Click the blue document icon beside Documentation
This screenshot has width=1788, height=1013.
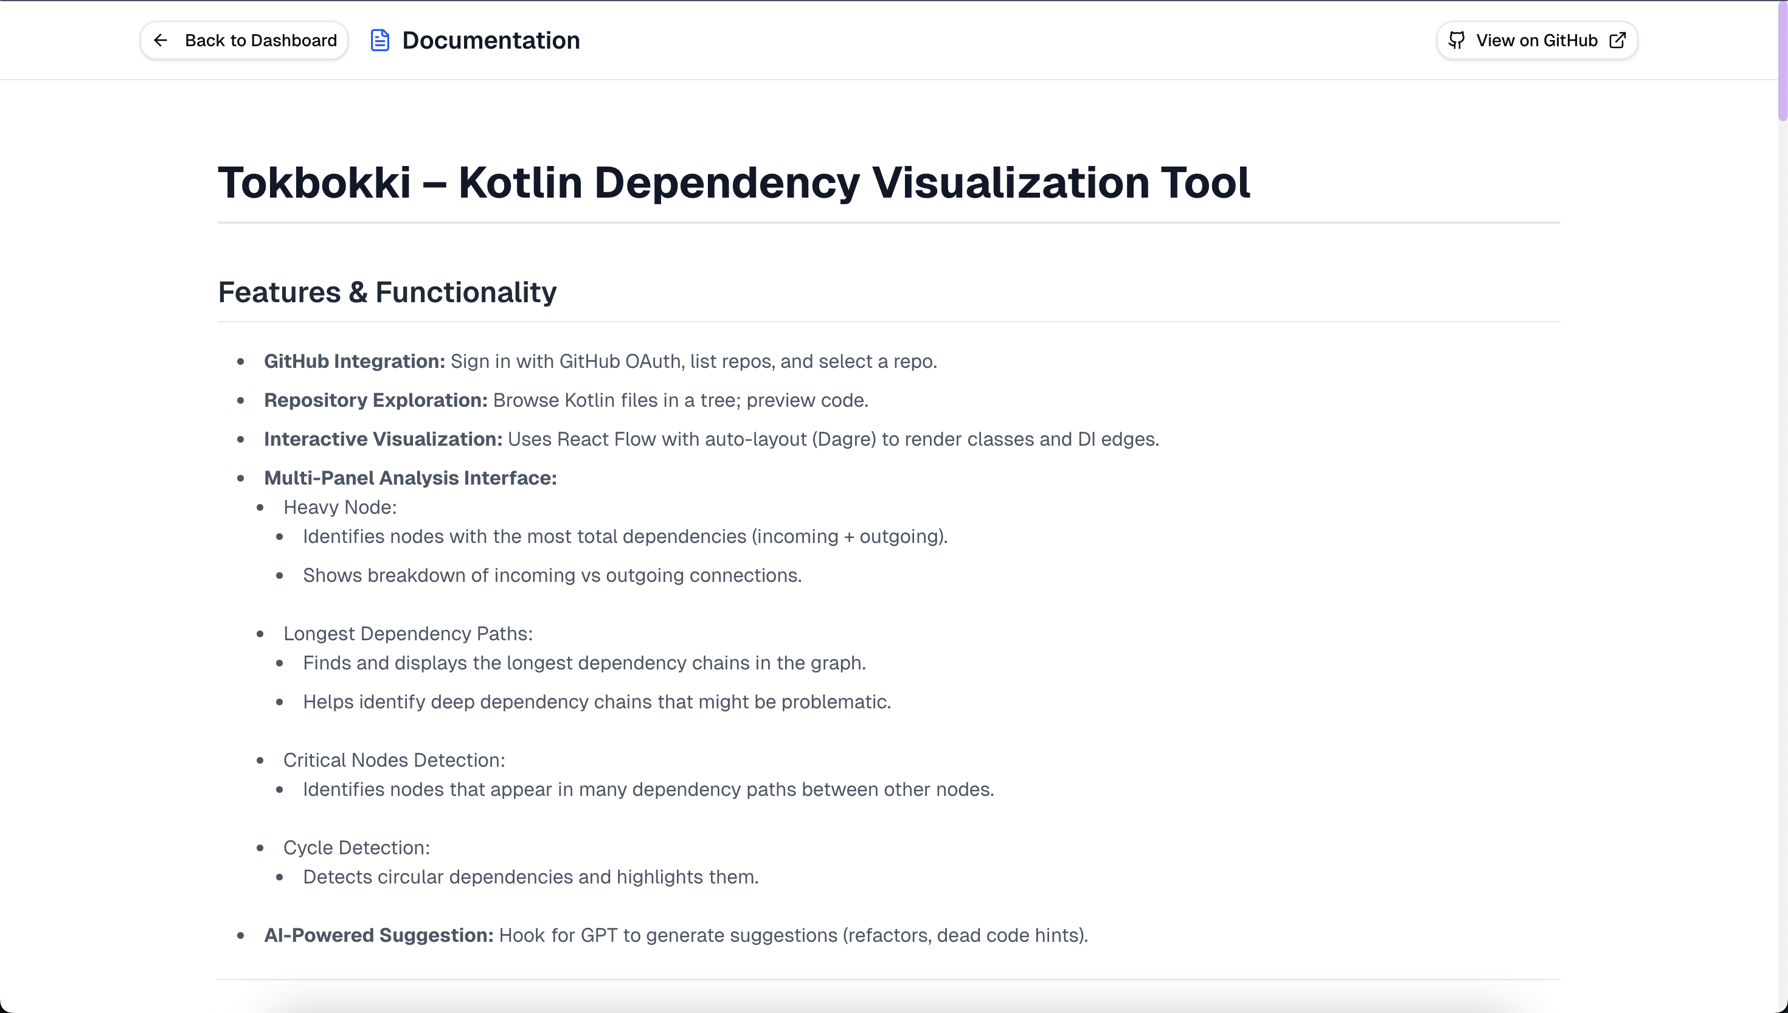380,40
